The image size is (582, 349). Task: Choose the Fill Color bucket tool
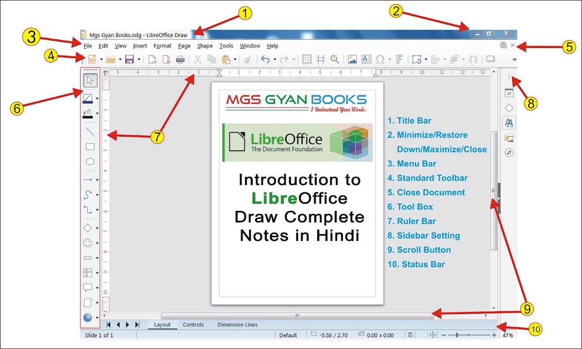(x=88, y=114)
